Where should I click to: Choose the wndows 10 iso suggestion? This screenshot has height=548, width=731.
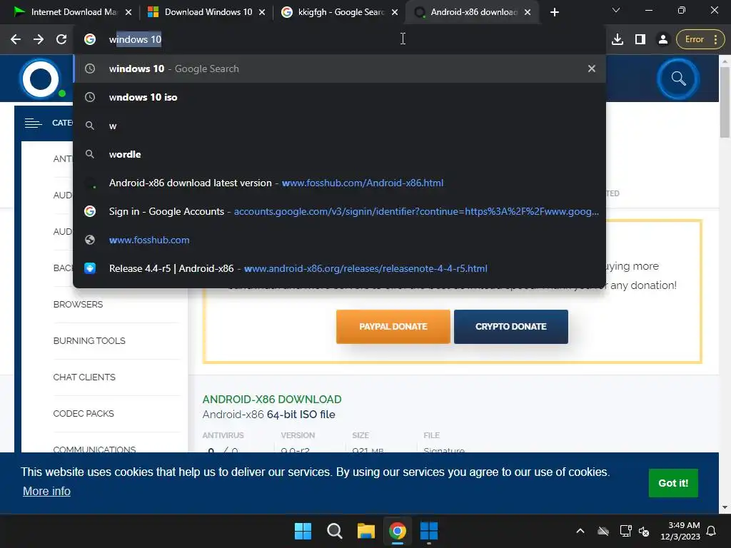[340, 97]
